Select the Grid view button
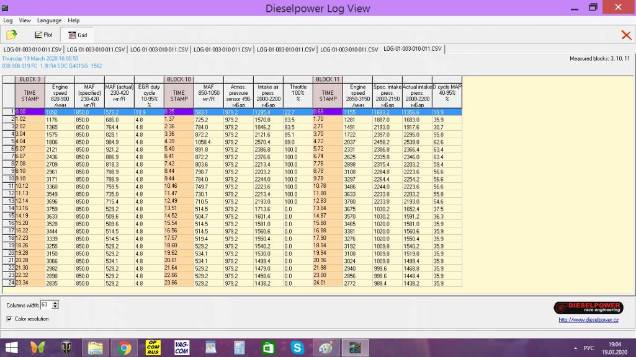This screenshot has width=636, height=357. tap(77, 35)
